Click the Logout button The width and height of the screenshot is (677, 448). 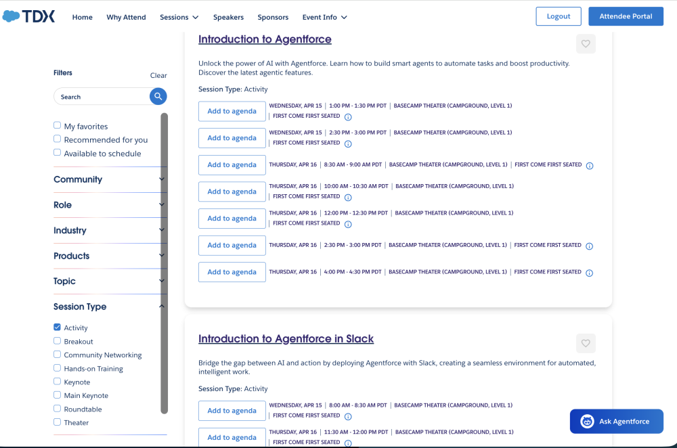tap(558, 16)
